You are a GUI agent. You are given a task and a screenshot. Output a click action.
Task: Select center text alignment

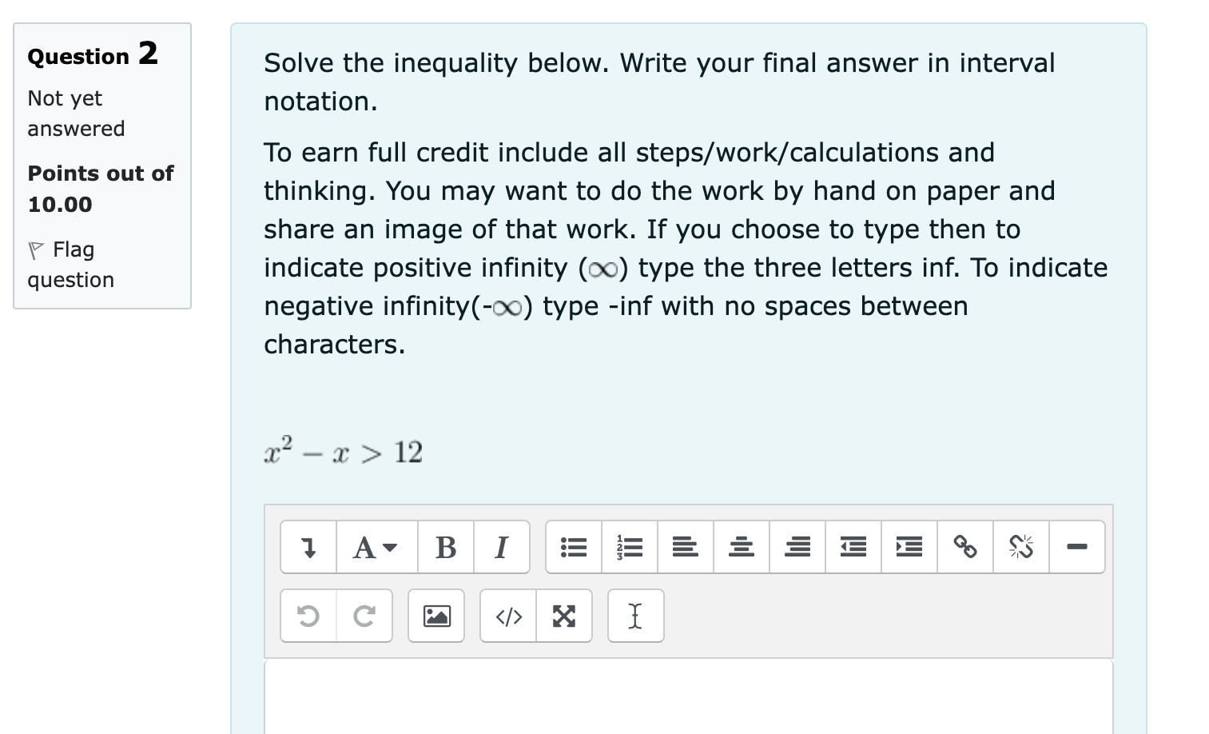coord(741,547)
